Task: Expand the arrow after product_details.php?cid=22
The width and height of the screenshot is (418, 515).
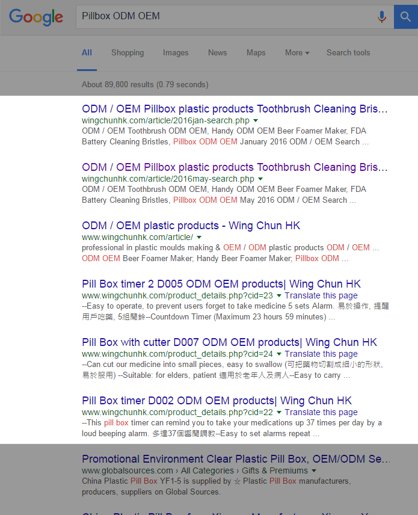Action: click(x=279, y=412)
